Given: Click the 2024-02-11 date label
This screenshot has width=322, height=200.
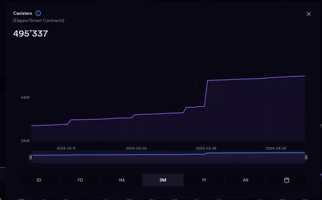Looking at the screenshot, I should click(66, 148).
